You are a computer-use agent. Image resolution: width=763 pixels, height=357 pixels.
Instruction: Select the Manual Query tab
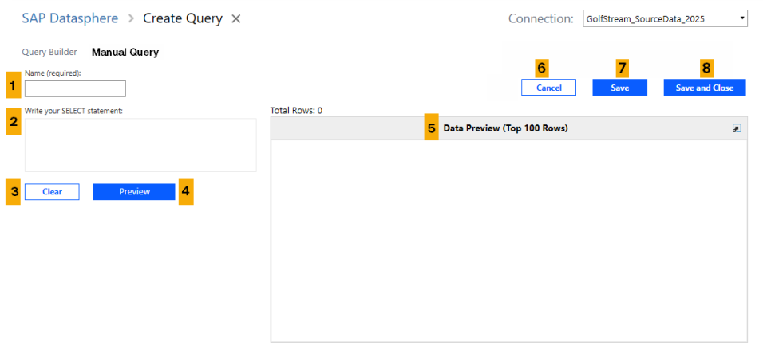pos(125,53)
